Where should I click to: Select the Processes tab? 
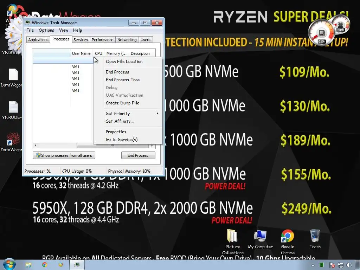(61, 39)
